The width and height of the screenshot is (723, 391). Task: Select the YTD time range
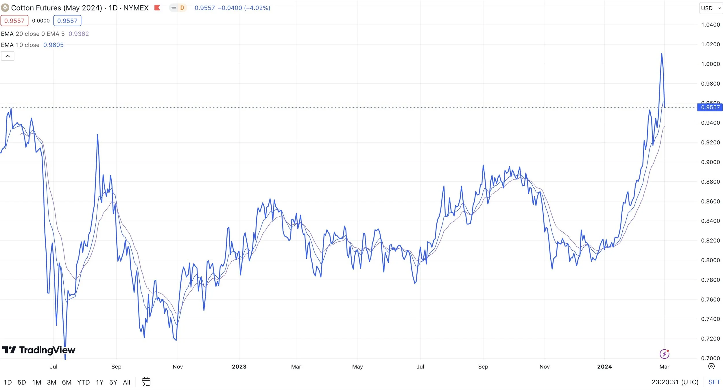click(83, 382)
